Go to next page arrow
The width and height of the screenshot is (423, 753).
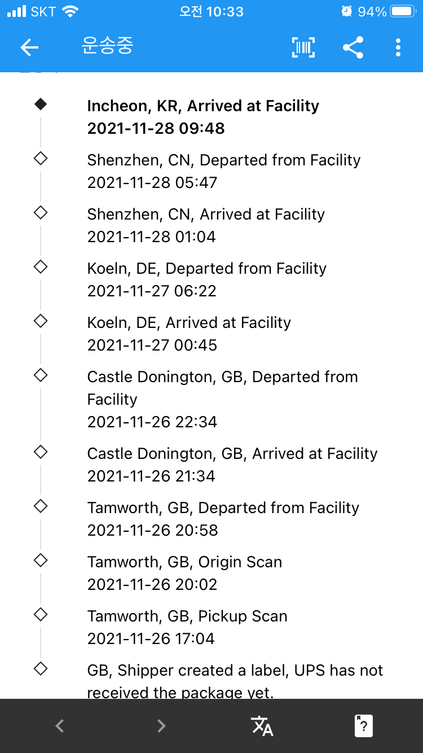click(161, 726)
